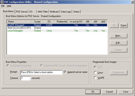Click into the Prompt text field
This screenshot has width=135, height=96.
point(41,72)
